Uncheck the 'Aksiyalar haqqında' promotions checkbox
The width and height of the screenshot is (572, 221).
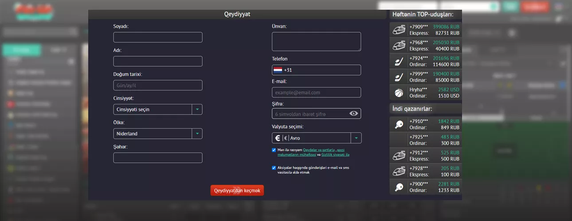(274, 168)
